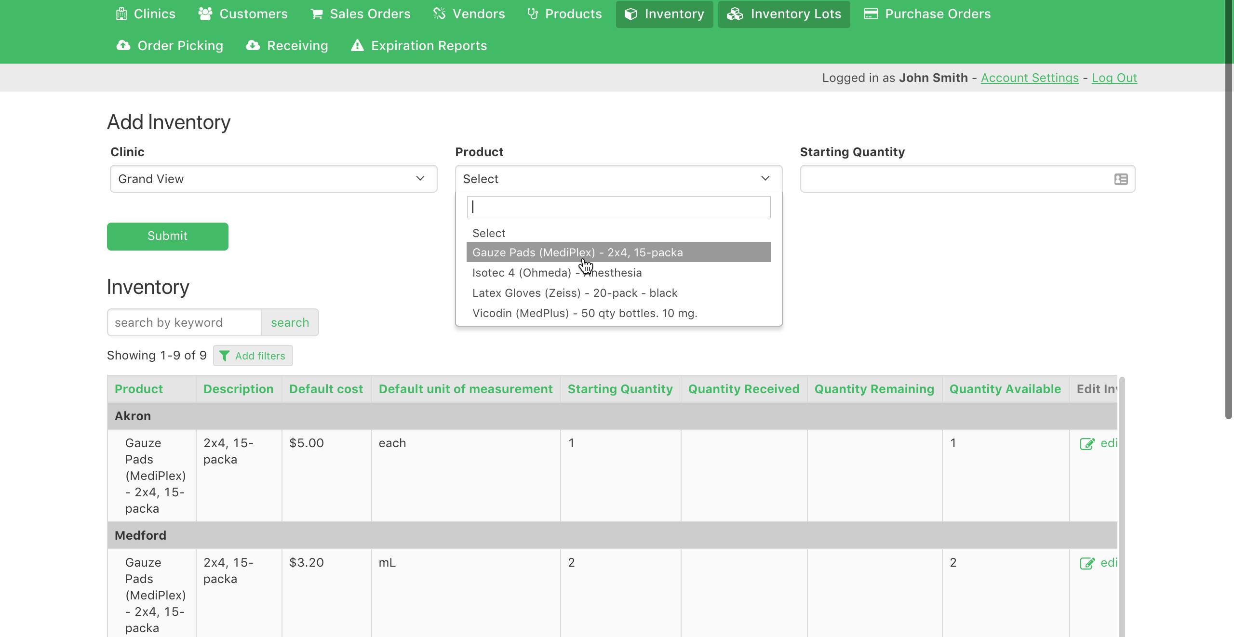The width and height of the screenshot is (1234, 637).
Task: Choose Latex Gloves (Zeiss) option
Action: (575, 293)
